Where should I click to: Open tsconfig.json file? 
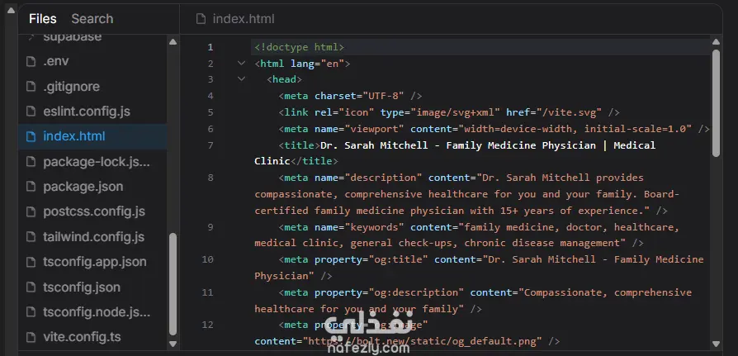point(82,287)
